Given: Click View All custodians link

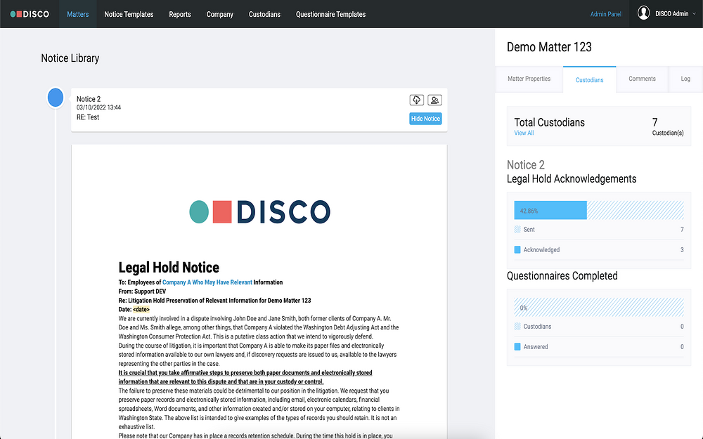Looking at the screenshot, I should (x=524, y=133).
